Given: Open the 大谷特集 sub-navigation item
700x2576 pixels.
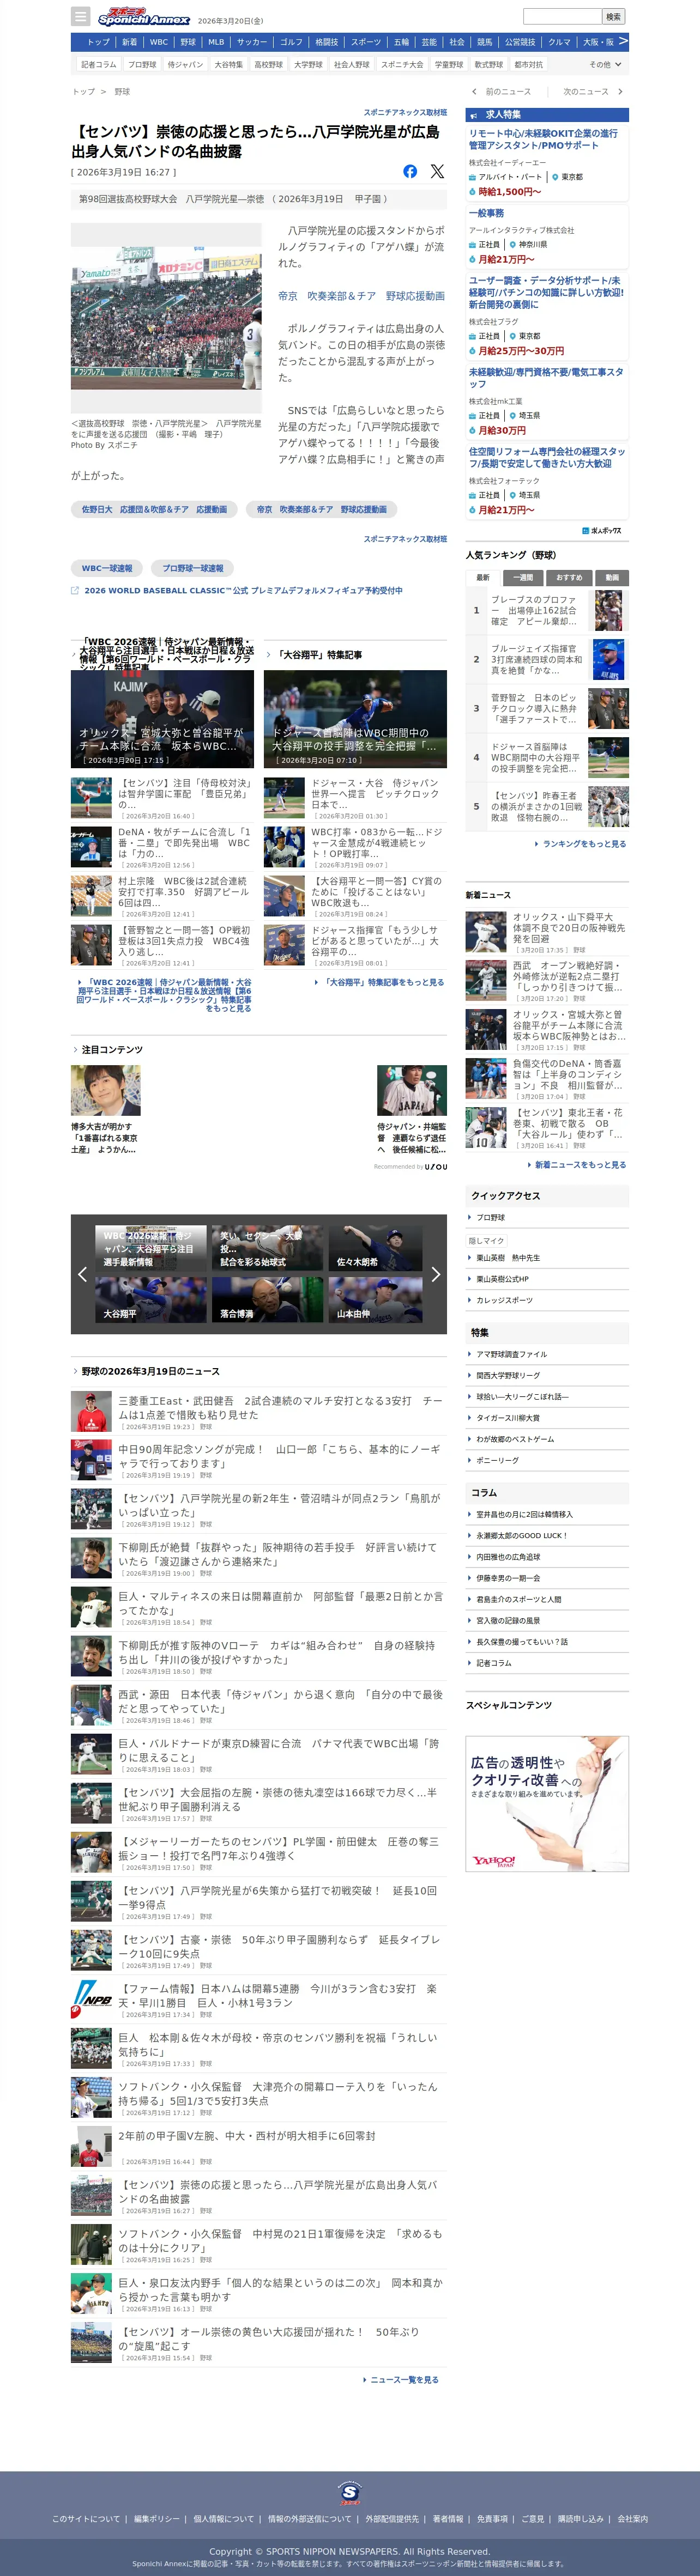Looking at the screenshot, I should pyautogui.click(x=228, y=64).
